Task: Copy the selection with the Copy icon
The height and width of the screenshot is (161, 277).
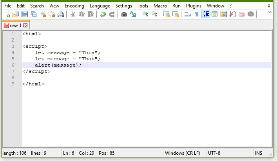Action: [x=82, y=14]
